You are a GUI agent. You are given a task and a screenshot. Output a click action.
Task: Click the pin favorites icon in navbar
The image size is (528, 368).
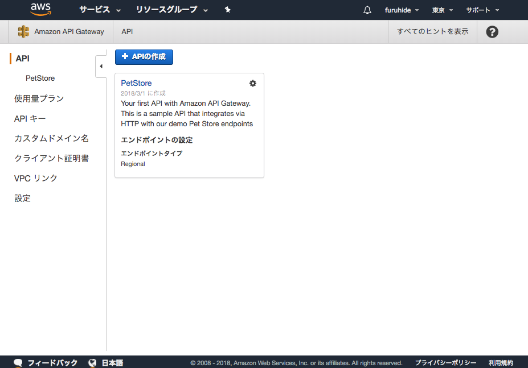[x=227, y=10]
